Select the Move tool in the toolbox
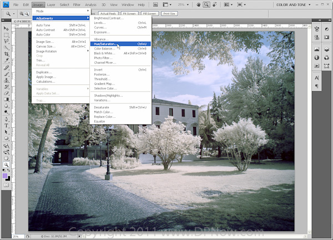Screen dimensions: 333x240 [6, 28]
